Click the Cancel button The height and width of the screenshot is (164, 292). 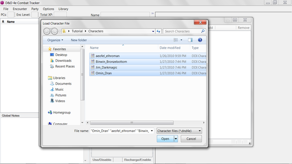[x=191, y=138]
